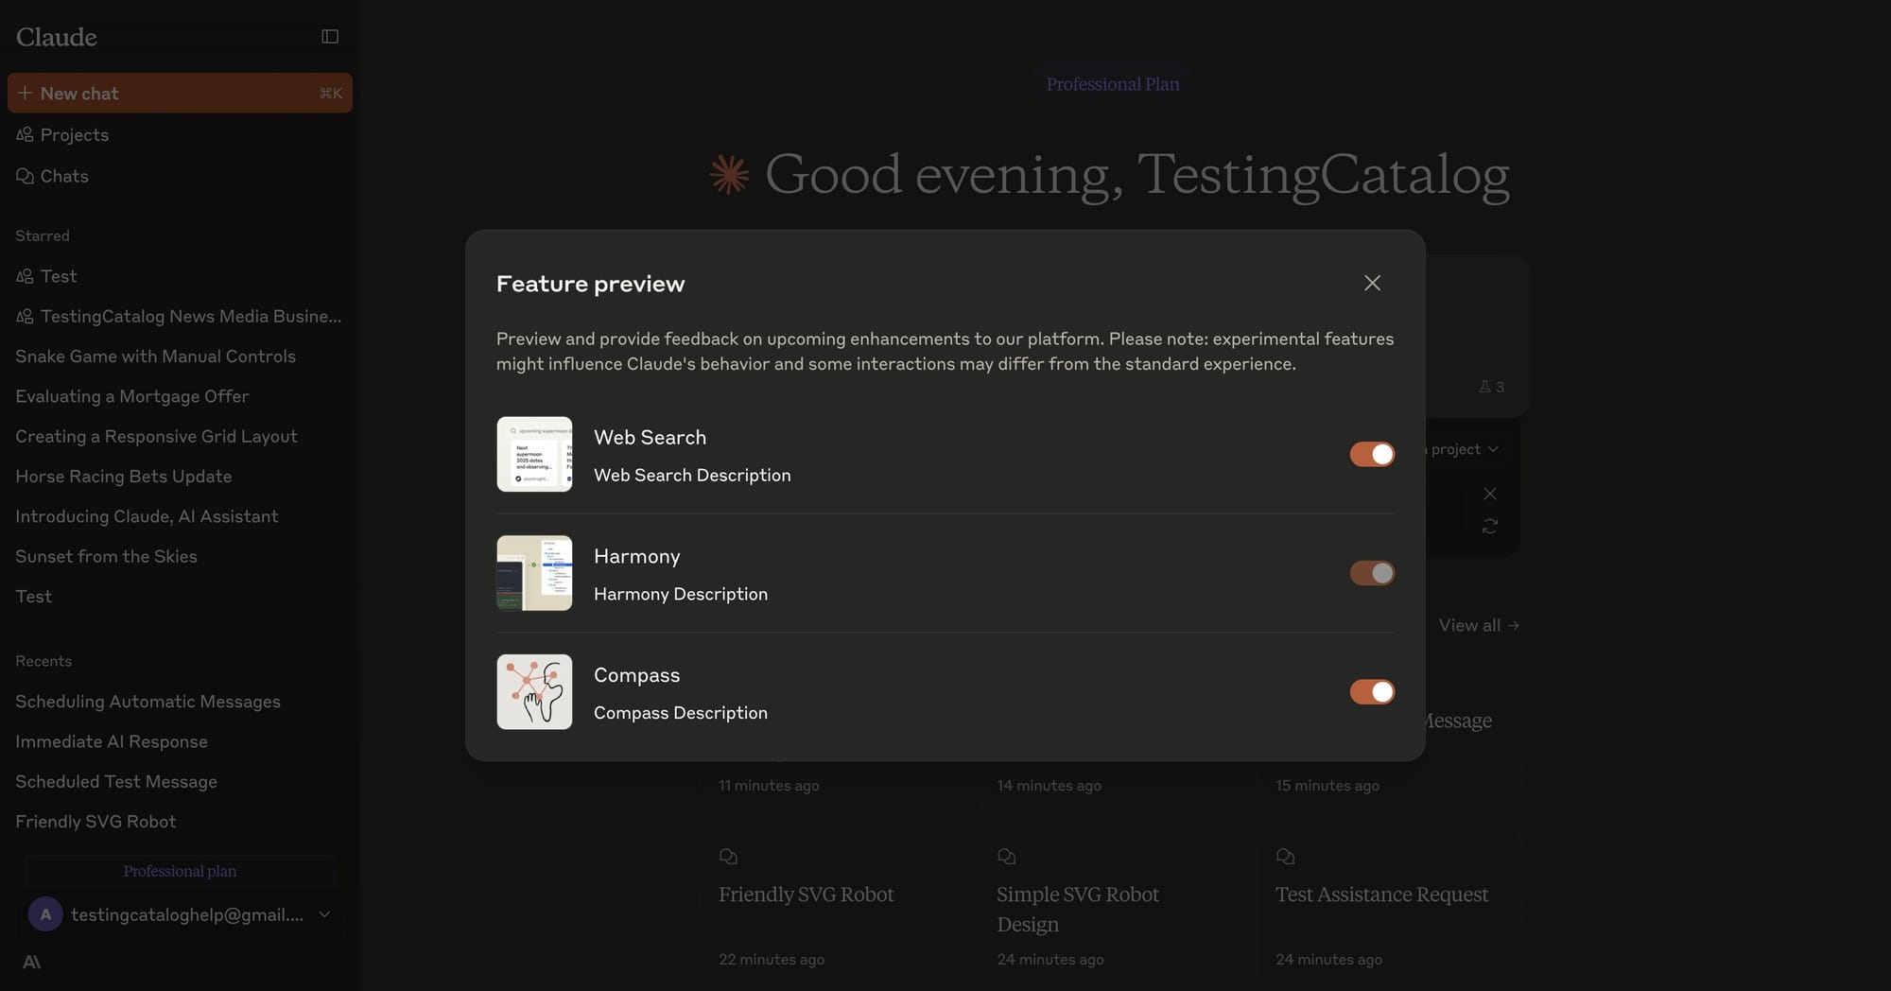Click the starburst Claude icon by greeting
Image resolution: width=1891 pixels, height=991 pixels.
(729, 174)
